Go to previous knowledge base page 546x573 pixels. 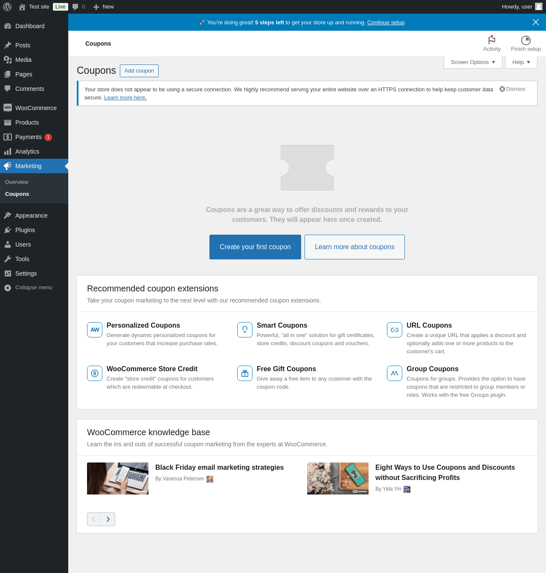[x=94, y=519]
